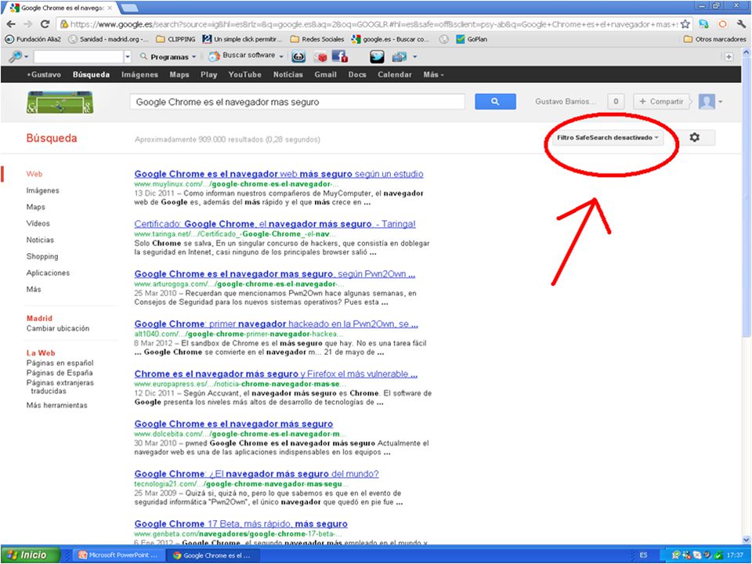752x564 pixels.
Task: Open the Chrome wrench menu
Action: pos(741,24)
